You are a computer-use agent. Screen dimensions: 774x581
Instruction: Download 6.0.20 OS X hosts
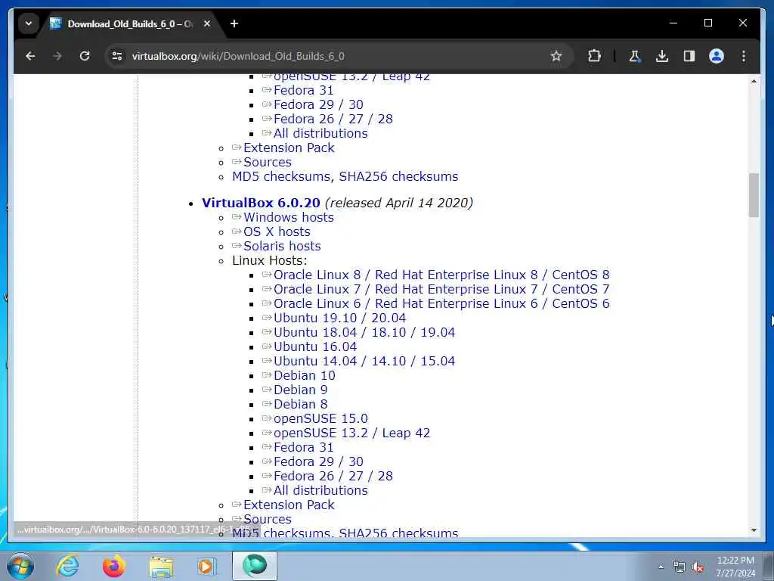tap(277, 231)
